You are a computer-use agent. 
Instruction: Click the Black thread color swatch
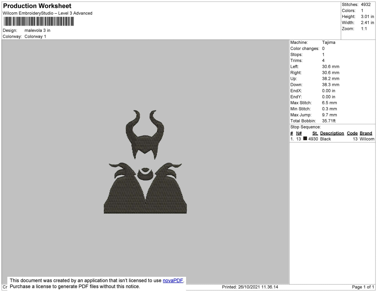coord(305,139)
